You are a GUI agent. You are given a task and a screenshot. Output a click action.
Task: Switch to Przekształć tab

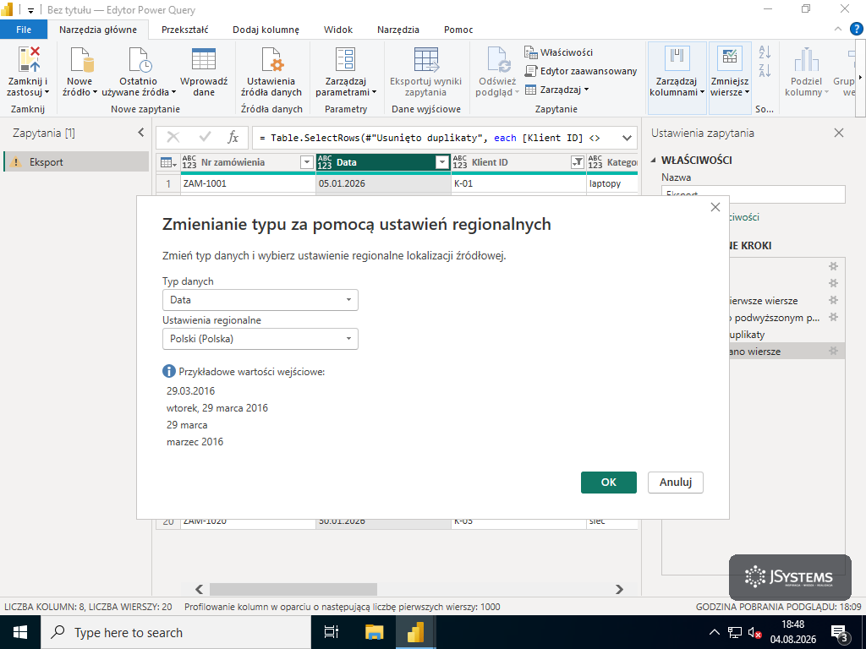click(185, 30)
